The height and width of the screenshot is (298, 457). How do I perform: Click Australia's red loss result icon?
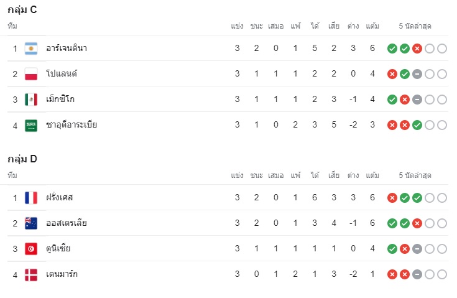point(417,223)
